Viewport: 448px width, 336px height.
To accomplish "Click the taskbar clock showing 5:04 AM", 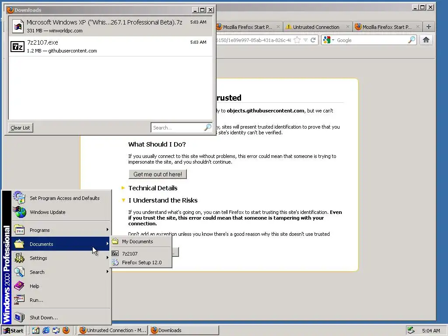I will [x=431, y=331].
